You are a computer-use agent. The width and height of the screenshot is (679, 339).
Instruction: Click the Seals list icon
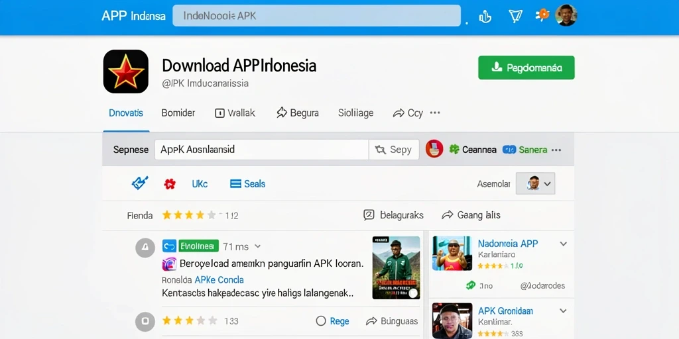[x=235, y=184]
